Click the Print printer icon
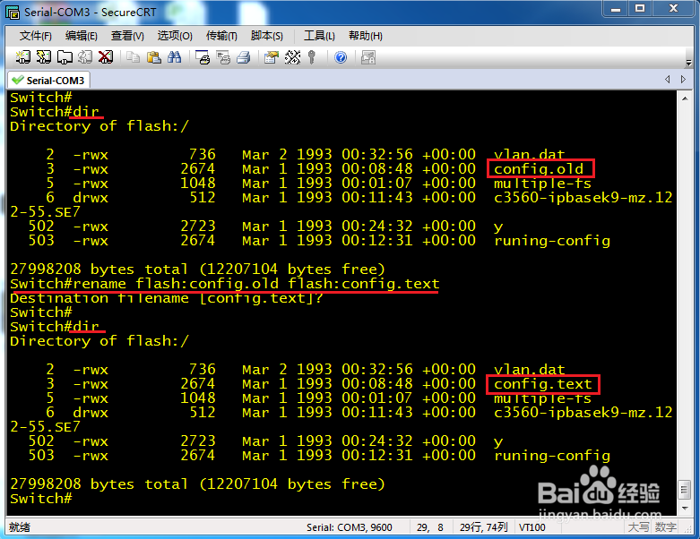700x539 pixels. pyautogui.click(x=244, y=57)
